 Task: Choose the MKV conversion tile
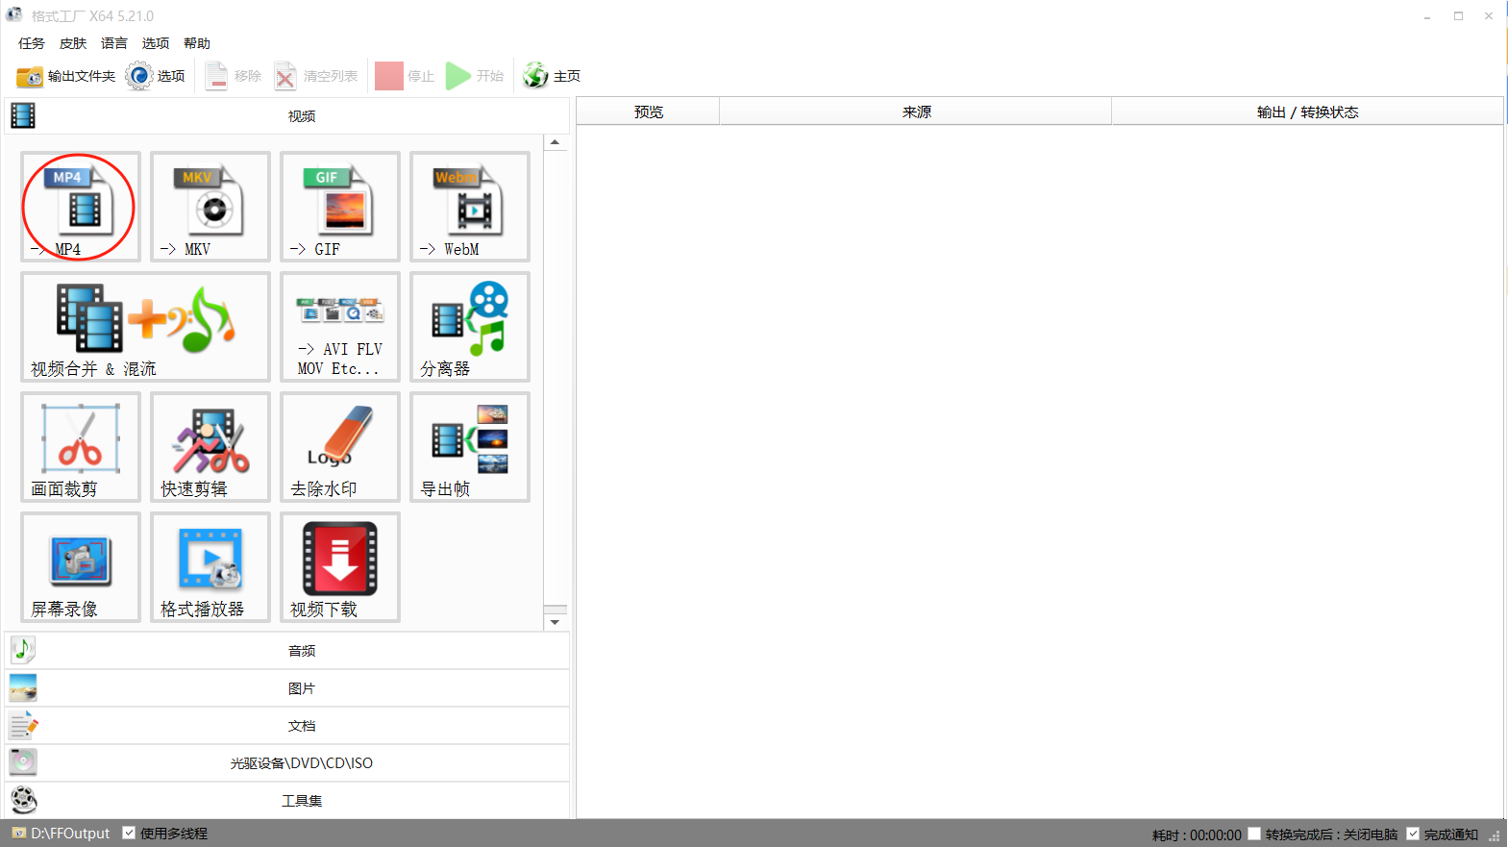click(x=210, y=207)
